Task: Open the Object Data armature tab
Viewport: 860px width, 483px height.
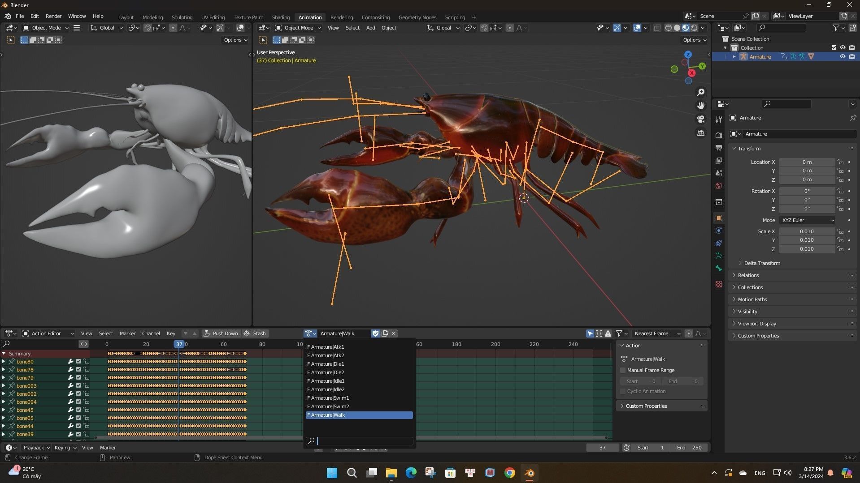Action: [719, 256]
